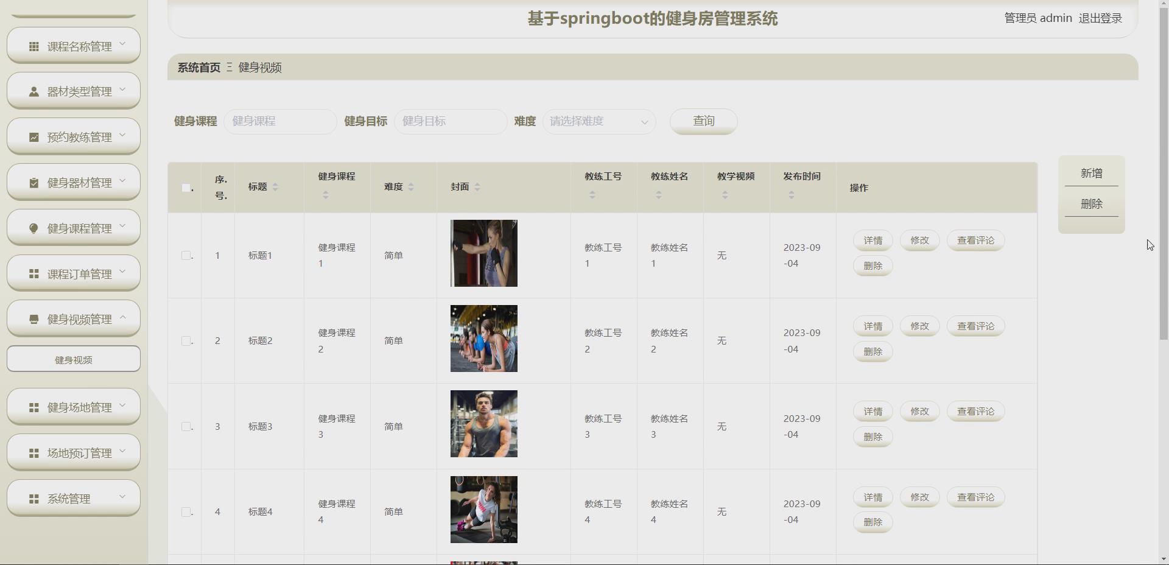Click 删除 for row 标题4
Screen dimensions: 1169x565
point(873,522)
